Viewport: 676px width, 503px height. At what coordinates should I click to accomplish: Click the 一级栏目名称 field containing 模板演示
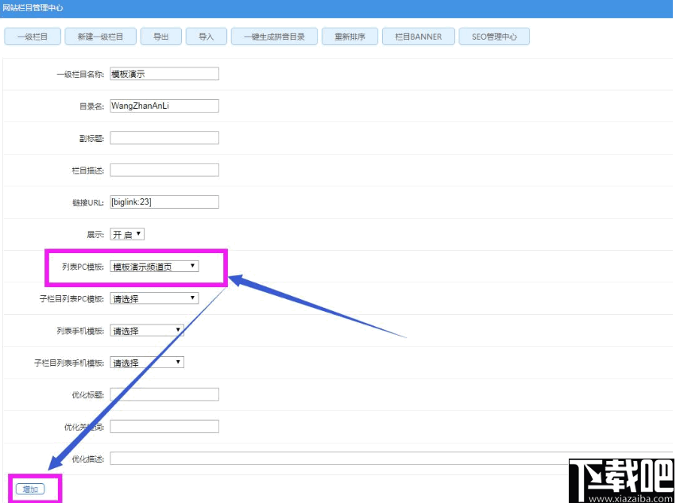[x=164, y=73]
